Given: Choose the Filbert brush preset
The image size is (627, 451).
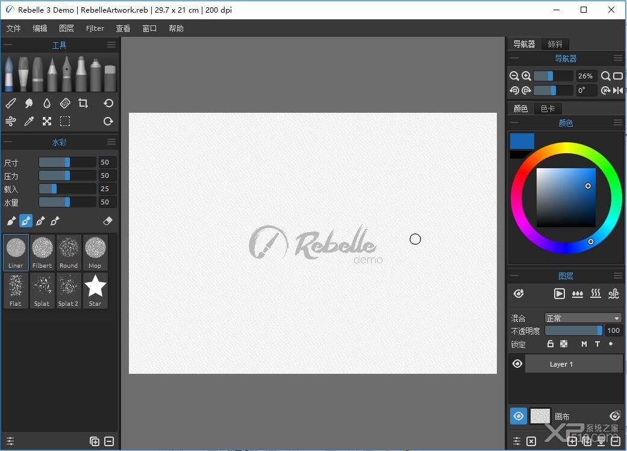Looking at the screenshot, I should point(42,252).
